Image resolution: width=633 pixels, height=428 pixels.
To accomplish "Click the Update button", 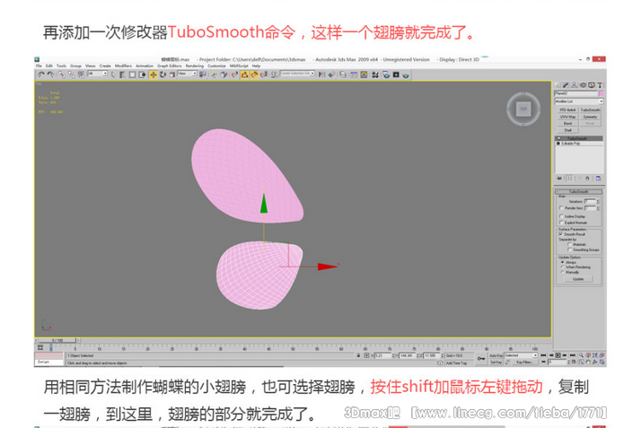I will [x=578, y=279].
